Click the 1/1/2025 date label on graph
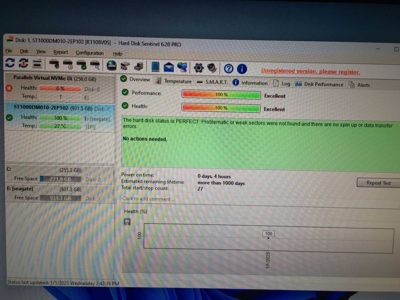Viewport: 400px width, 300px height. [268, 260]
